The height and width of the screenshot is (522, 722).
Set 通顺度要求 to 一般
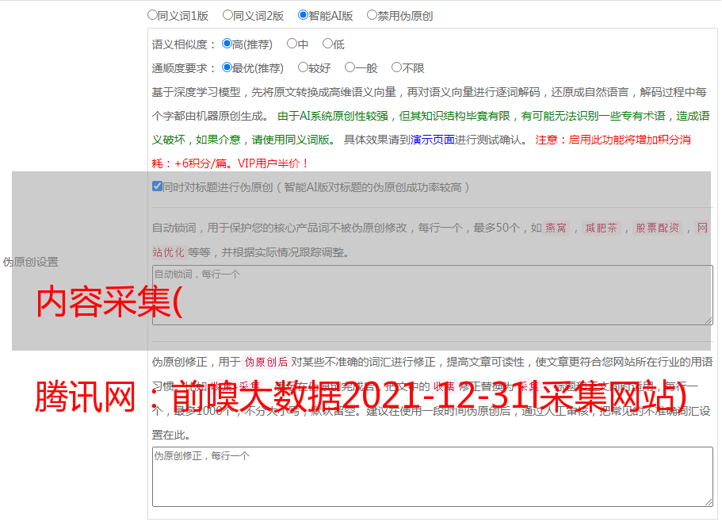tap(350, 67)
